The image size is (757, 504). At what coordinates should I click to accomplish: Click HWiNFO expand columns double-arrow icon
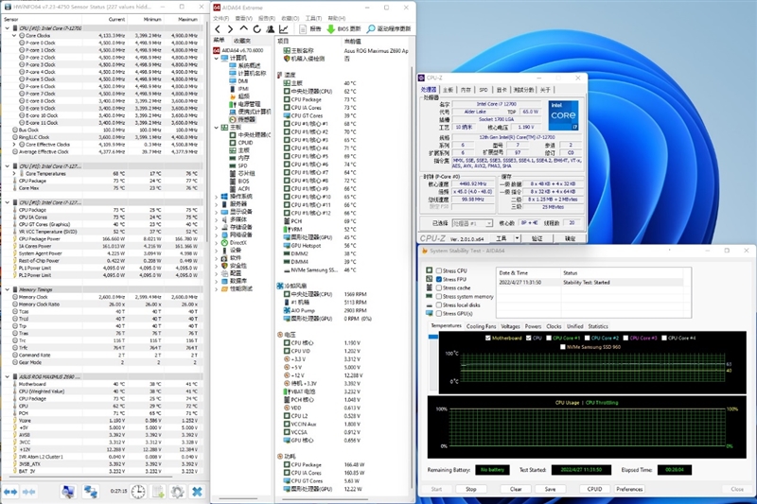[x=10, y=492]
